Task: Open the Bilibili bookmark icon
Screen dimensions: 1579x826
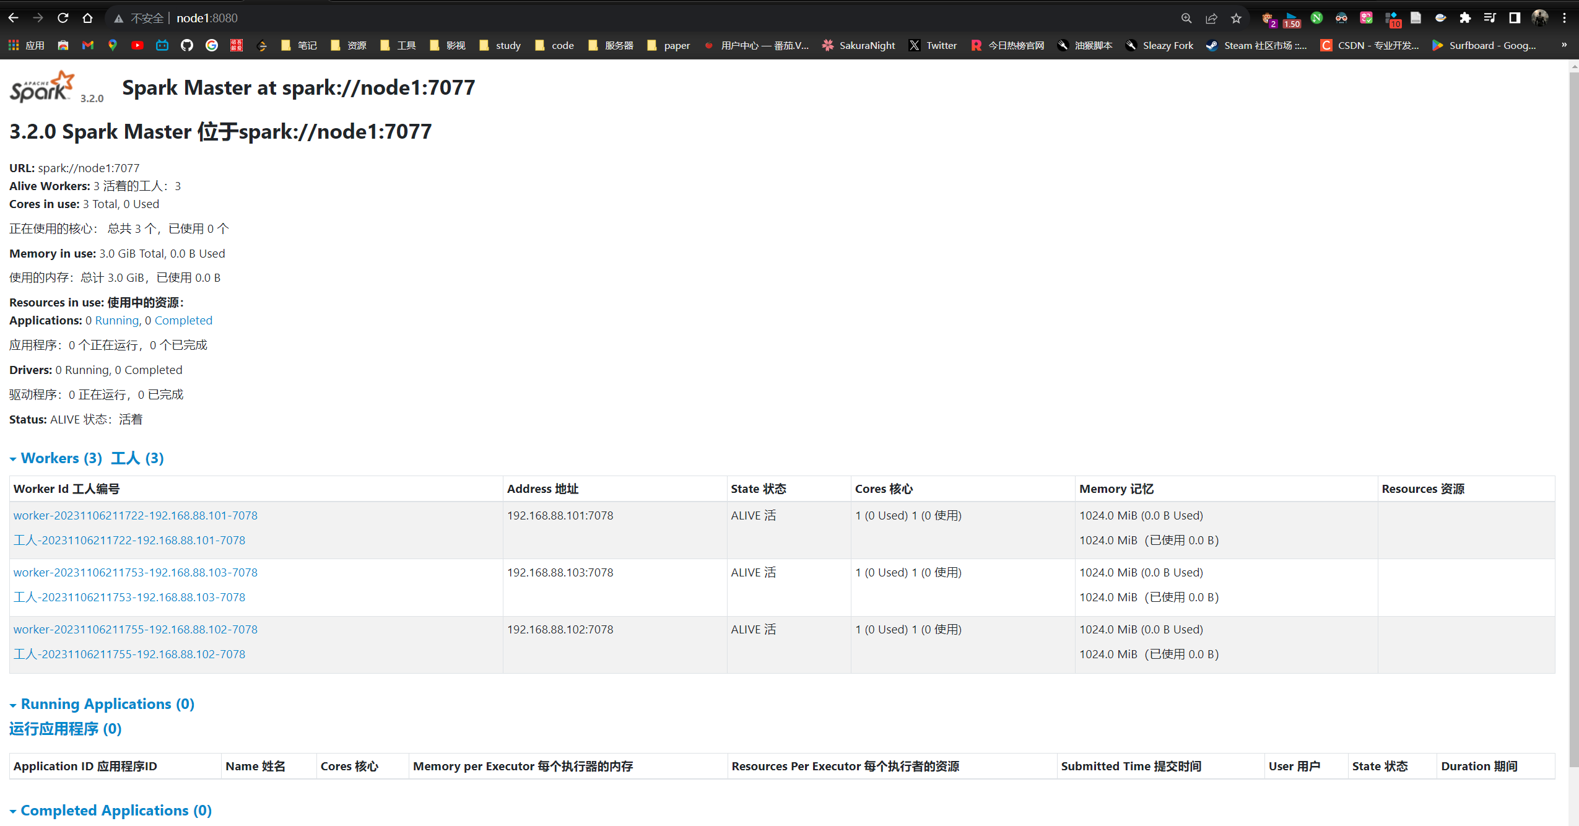Action: (162, 45)
